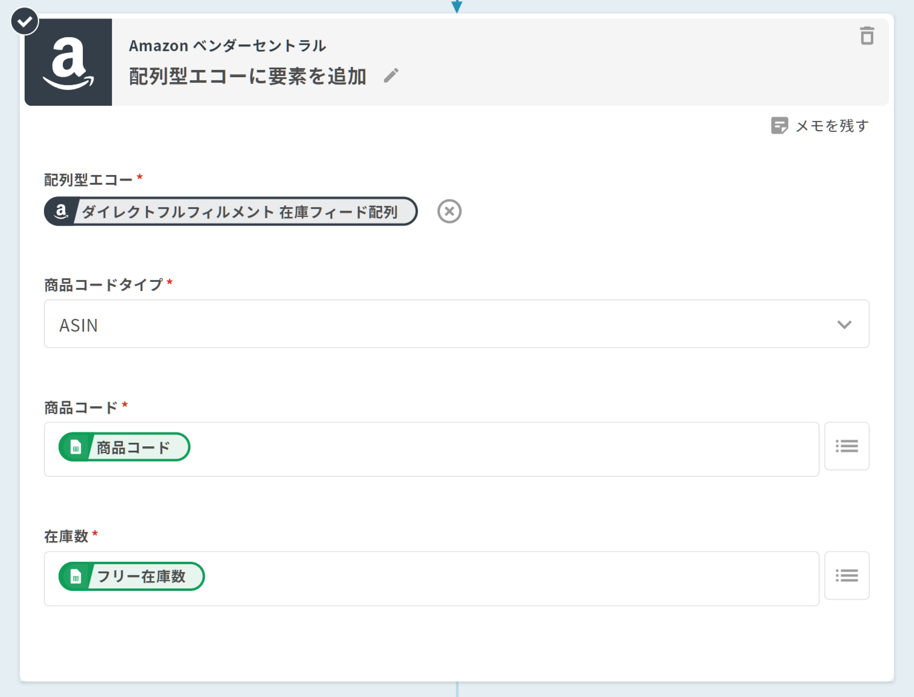The width and height of the screenshot is (914, 697).
Task: Click dropdown chevron in ASIN field
Action: 844,325
